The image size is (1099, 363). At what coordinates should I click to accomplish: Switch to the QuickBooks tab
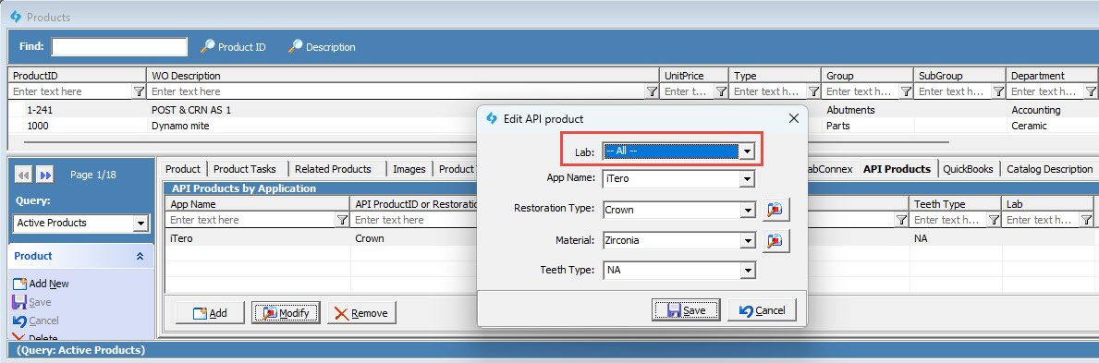(968, 169)
